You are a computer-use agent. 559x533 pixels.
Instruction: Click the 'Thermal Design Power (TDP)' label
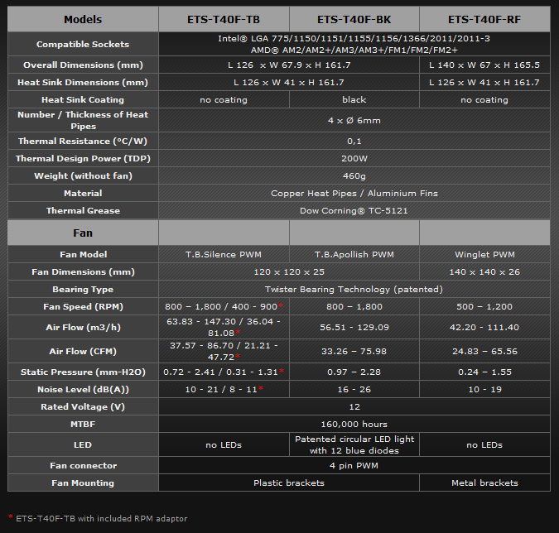pos(83,159)
